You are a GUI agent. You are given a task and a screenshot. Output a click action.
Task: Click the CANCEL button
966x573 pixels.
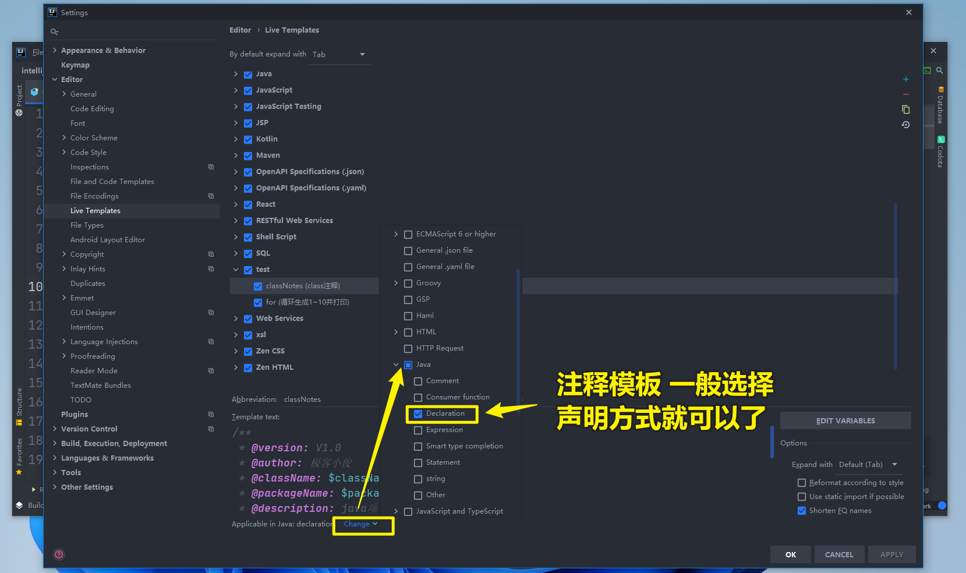839,554
